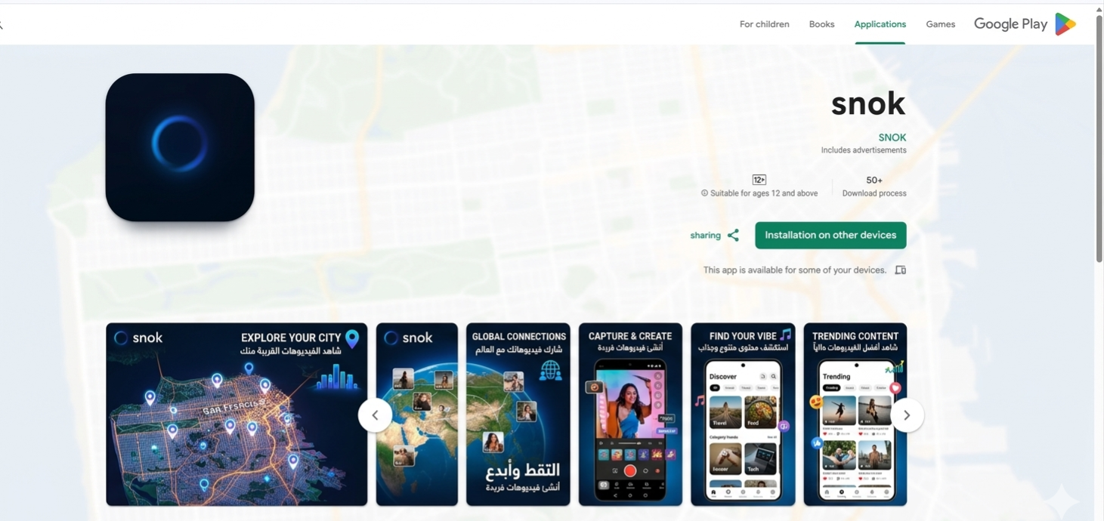
Task: Switch to the Books tab
Action: (x=821, y=24)
